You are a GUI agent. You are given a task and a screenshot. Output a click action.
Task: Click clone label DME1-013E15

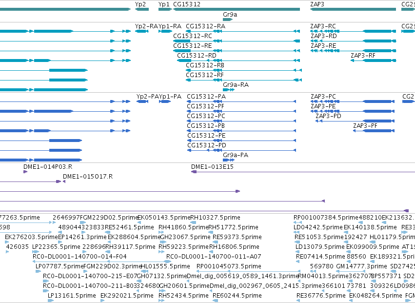212,166
